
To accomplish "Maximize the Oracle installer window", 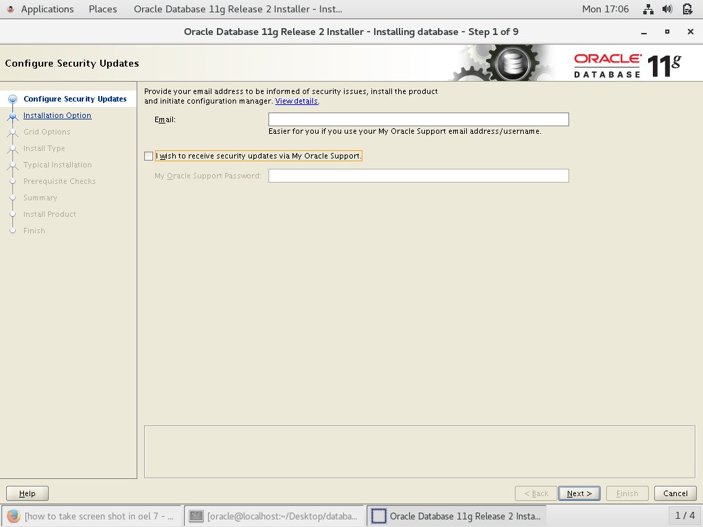I will [x=667, y=32].
